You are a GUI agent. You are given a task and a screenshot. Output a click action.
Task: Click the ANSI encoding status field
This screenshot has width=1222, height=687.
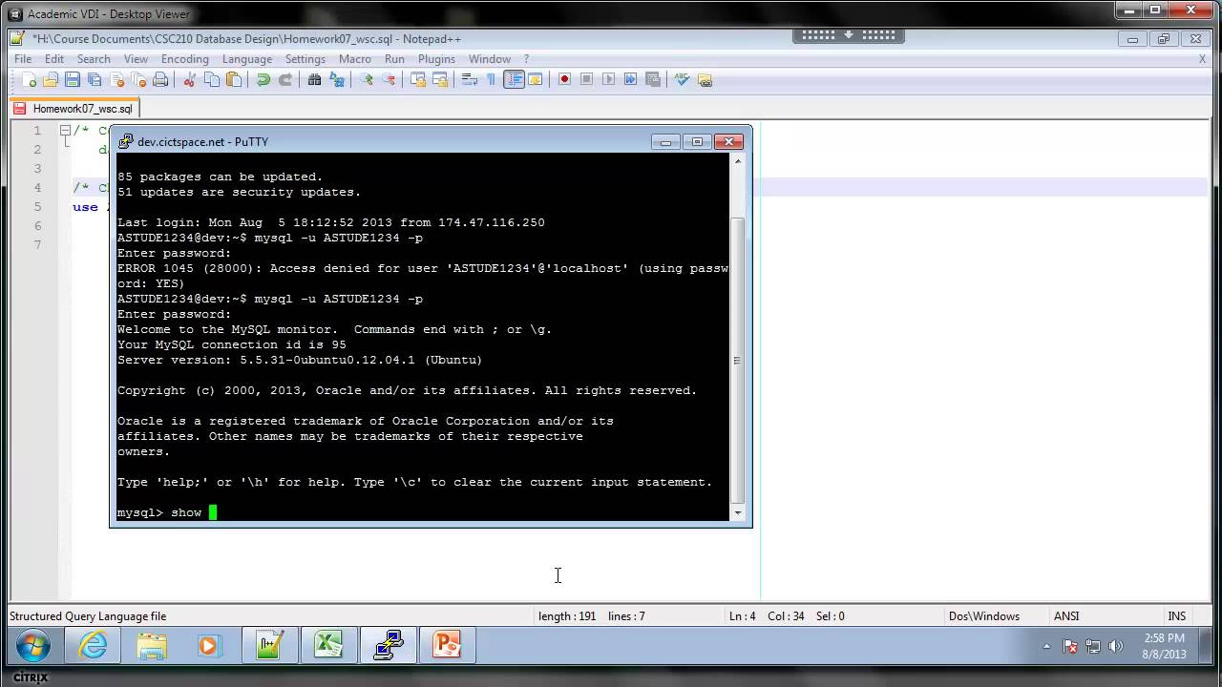1066,616
